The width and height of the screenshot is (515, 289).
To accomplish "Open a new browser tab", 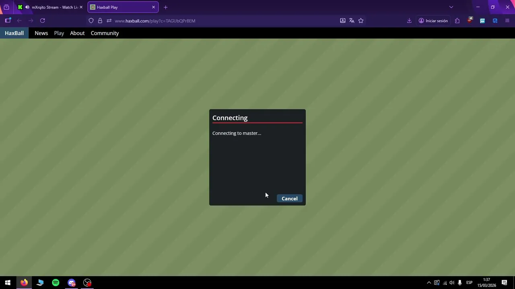I will click(x=165, y=7).
